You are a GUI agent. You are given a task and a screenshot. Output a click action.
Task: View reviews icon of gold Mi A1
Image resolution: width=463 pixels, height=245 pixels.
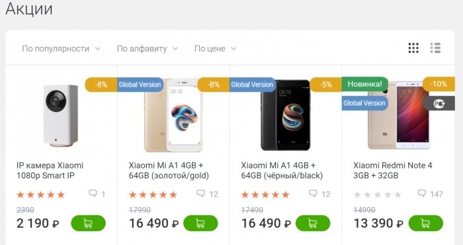click(x=201, y=193)
